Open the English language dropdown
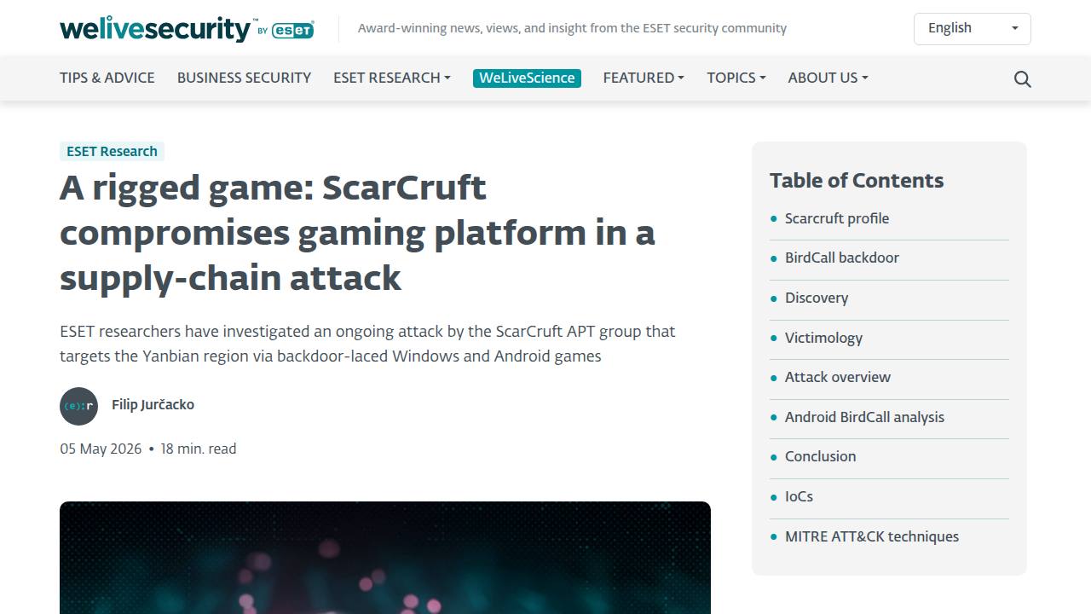1091x614 pixels. 973,28
